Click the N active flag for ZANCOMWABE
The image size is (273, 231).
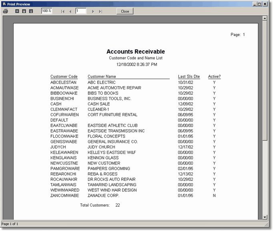click(x=214, y=195)
